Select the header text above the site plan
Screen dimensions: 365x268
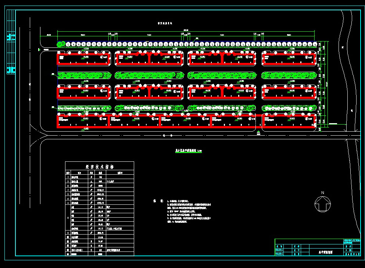[x=168, y=23]
